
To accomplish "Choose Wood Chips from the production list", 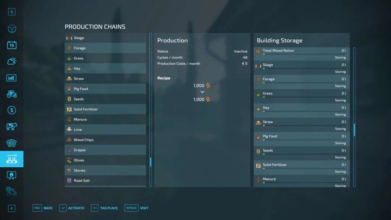I will click(x=105, y=140).
